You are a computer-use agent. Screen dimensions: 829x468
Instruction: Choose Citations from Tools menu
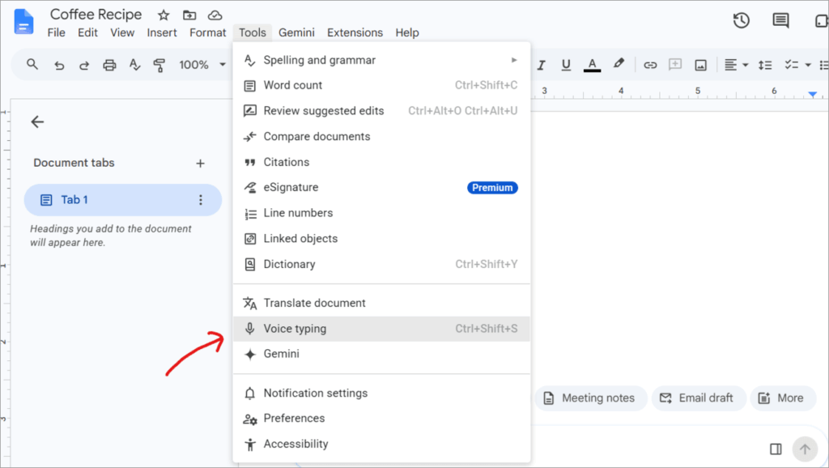coord(381,163)
